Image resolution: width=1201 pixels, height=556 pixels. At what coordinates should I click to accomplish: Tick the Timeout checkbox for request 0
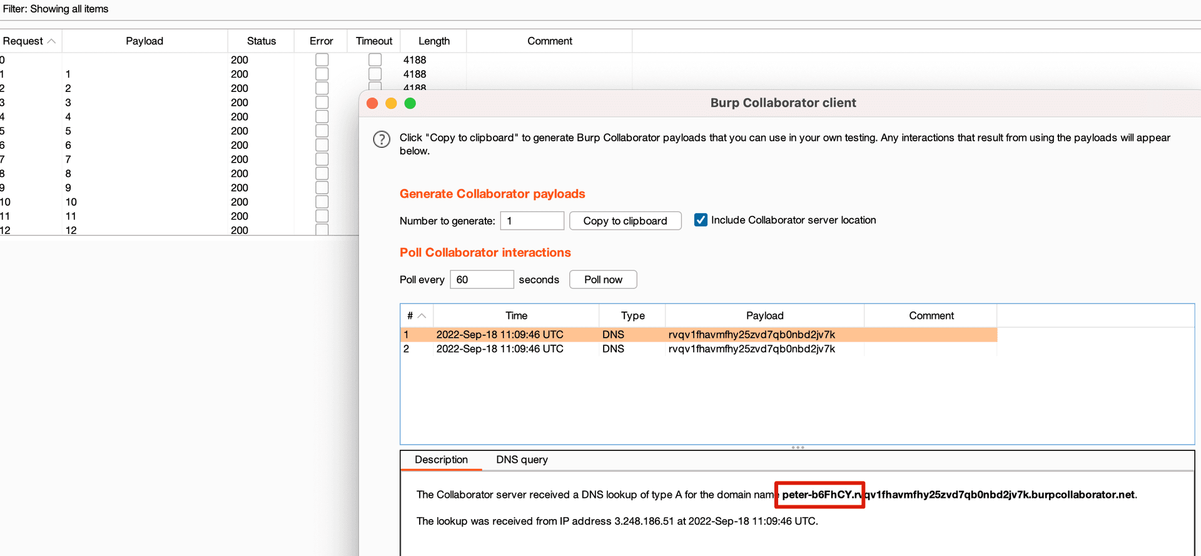point(375,60)
